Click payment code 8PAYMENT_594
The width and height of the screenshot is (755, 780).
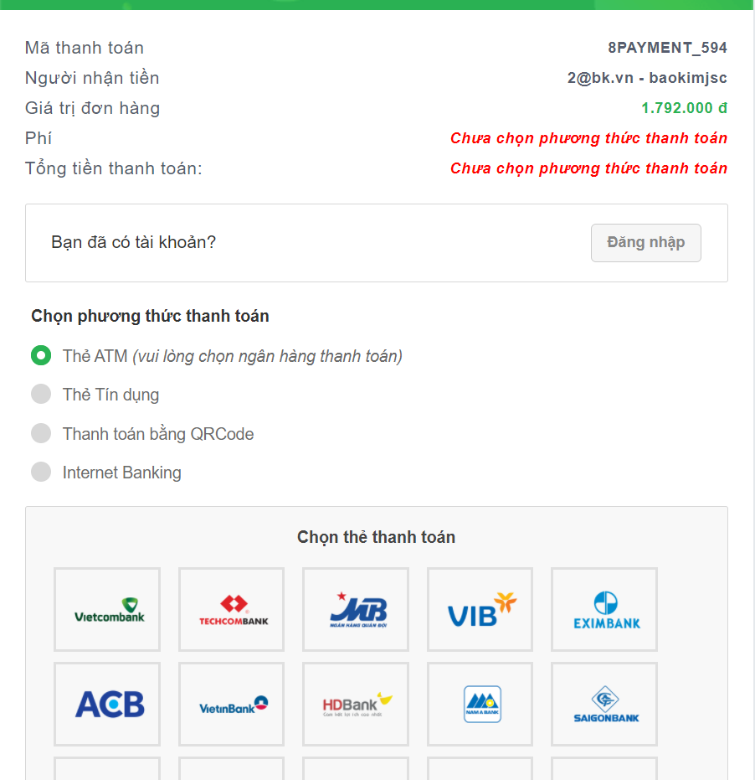667,48
